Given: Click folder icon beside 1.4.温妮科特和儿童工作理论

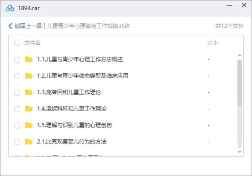Looking at the screenshot, I should 29,109.
